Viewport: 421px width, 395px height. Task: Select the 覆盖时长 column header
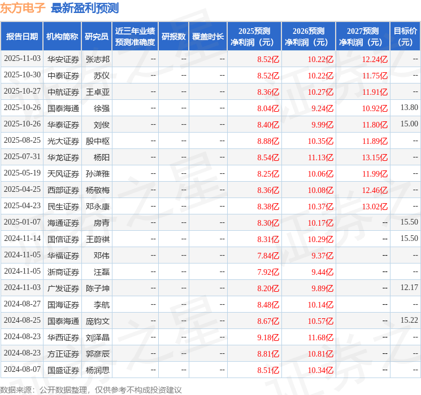[208, 36]
